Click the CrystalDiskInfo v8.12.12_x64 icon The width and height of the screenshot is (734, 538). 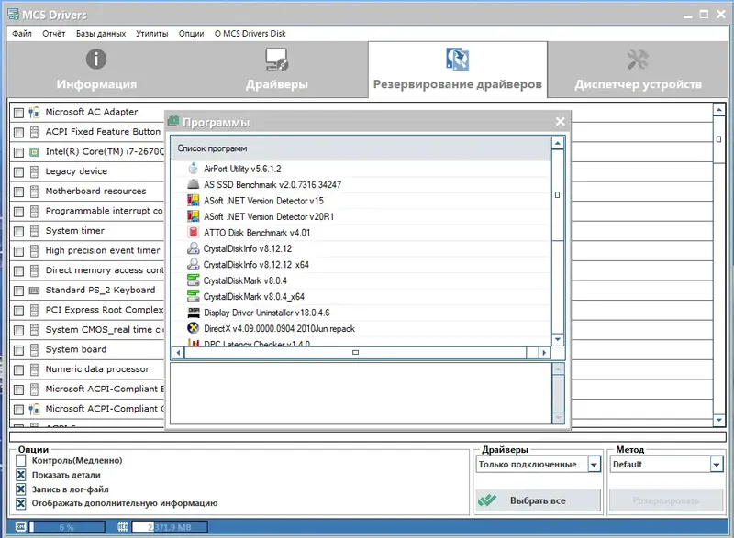pos(193,265)
